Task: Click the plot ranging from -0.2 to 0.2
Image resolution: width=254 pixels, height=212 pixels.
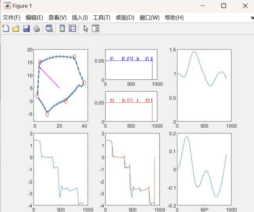Action: click(x=204, y=169)
